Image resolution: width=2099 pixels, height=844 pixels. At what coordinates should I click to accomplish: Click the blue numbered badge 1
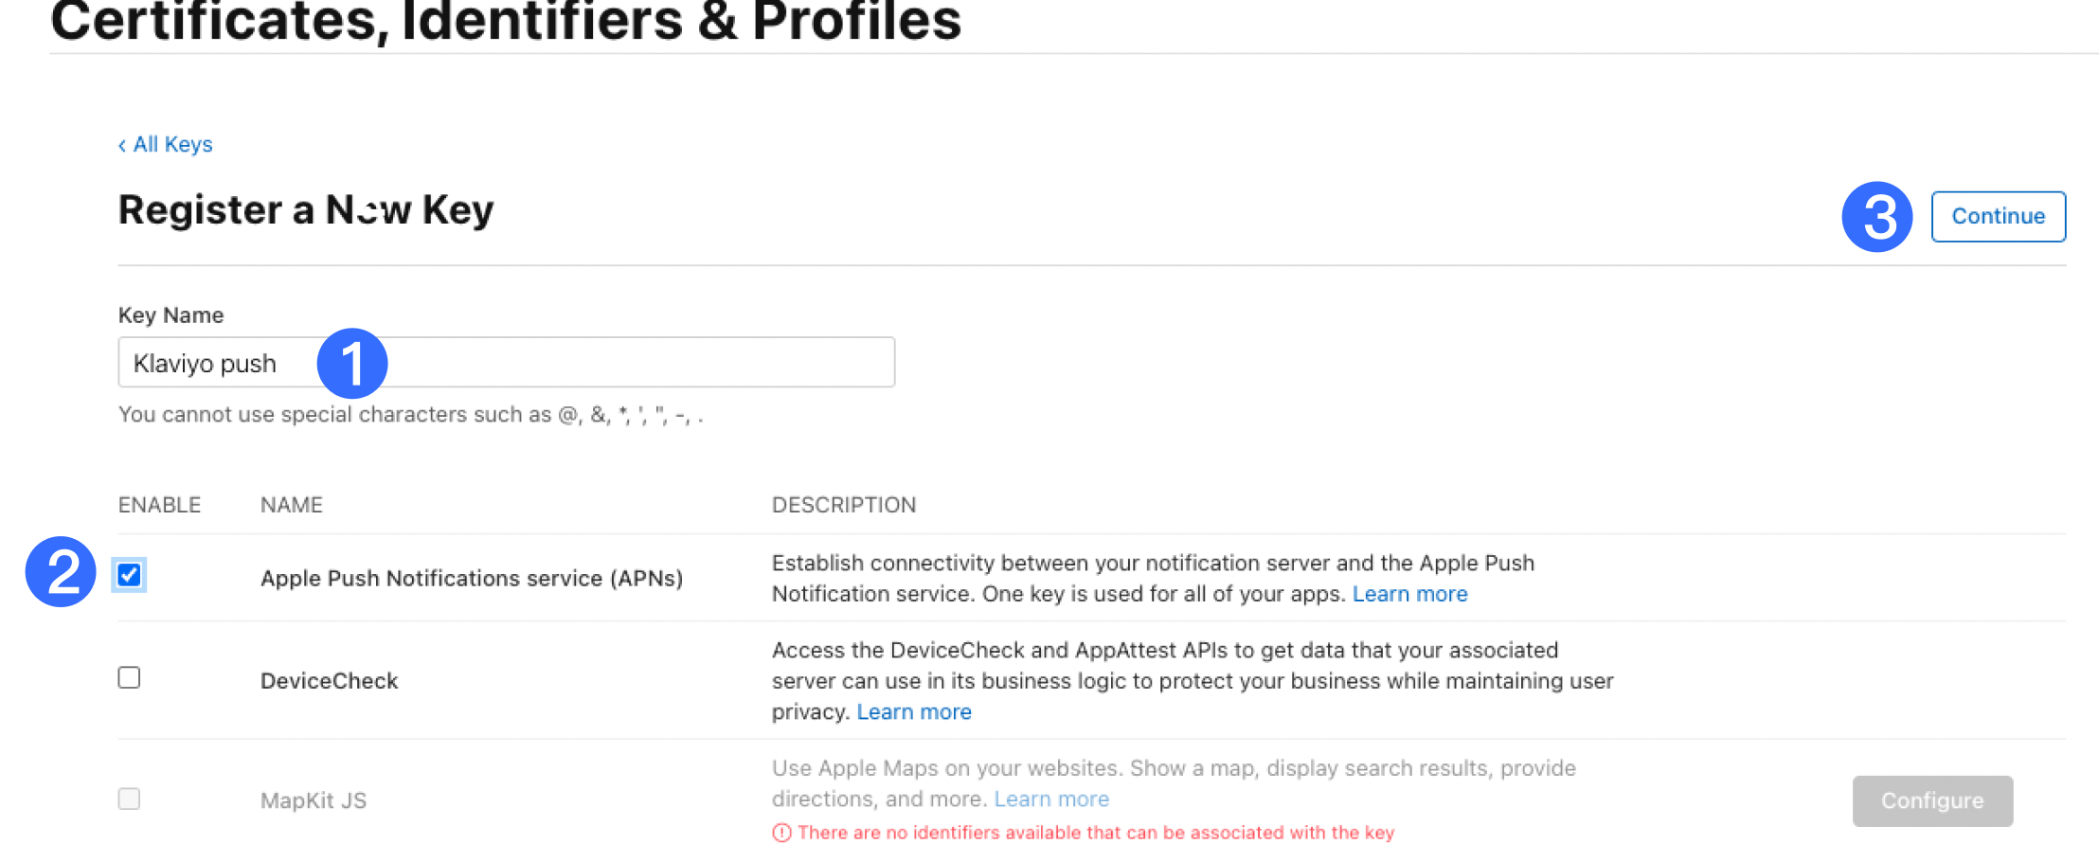(352, 363)
